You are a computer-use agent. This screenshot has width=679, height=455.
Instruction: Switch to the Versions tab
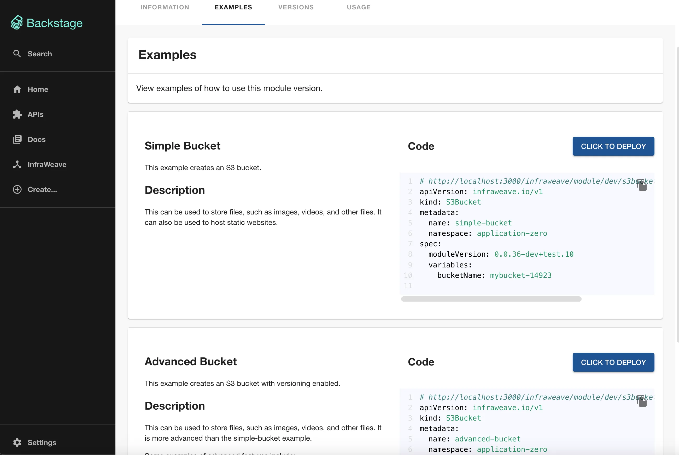coord(296,7)
